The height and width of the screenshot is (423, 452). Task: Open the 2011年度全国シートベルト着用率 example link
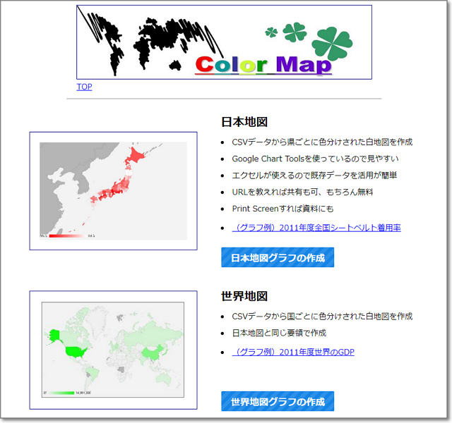(316, 228)
